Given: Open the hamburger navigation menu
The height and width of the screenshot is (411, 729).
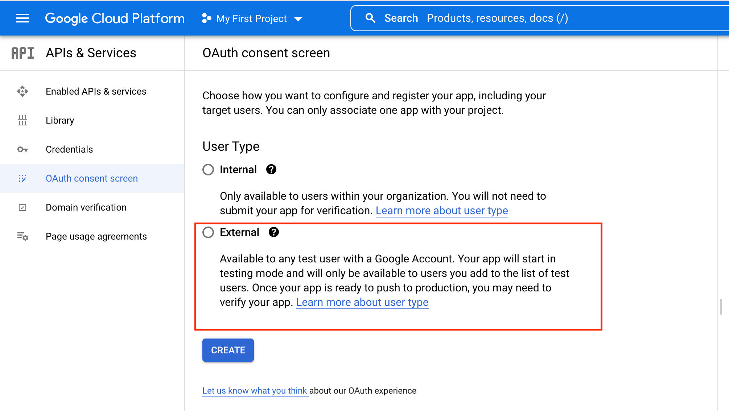Looking at the screenshot, I should 22,18.
